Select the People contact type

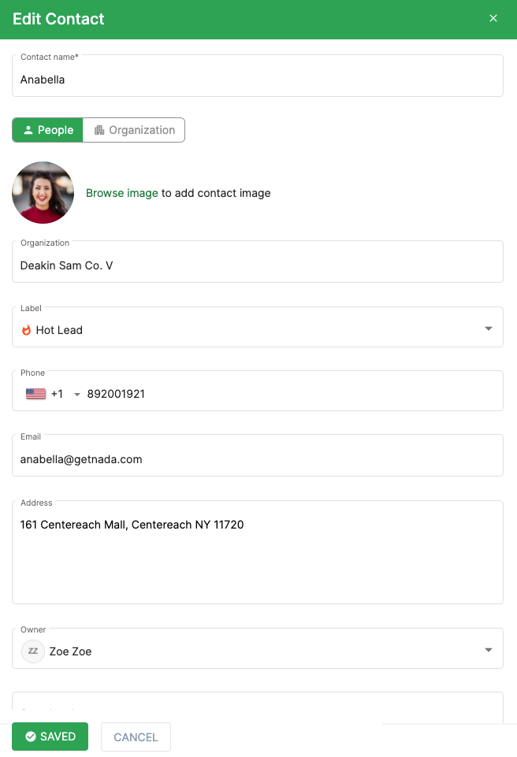click(x=48, y=130)
